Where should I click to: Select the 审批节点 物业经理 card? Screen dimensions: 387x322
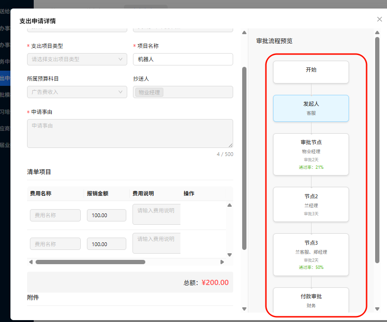click(x=311, y=155)
